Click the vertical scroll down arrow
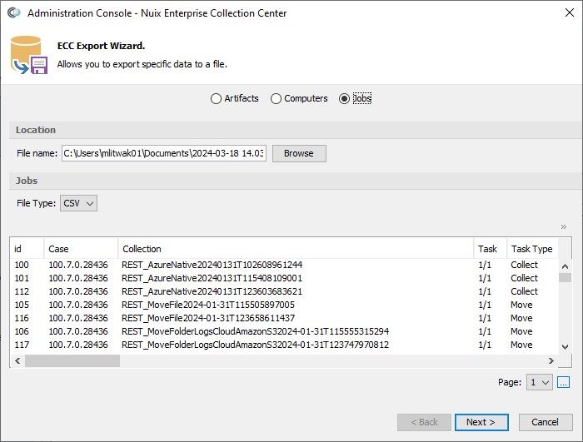Viewport: 583px width, 442px height. pyautogui.click(x=566, y=347)
